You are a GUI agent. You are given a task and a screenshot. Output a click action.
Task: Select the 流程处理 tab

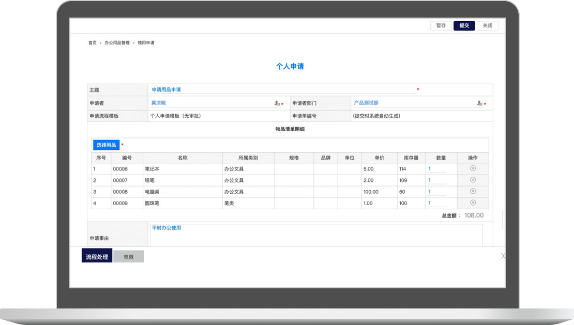pos(97,256)
